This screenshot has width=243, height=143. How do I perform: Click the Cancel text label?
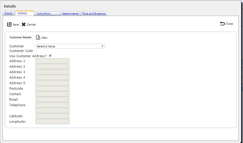31,25
